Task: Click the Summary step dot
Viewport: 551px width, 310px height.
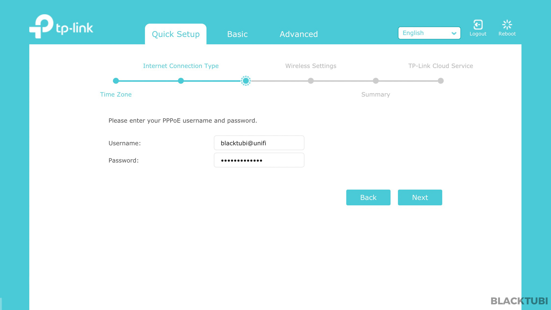Action: 376,81
